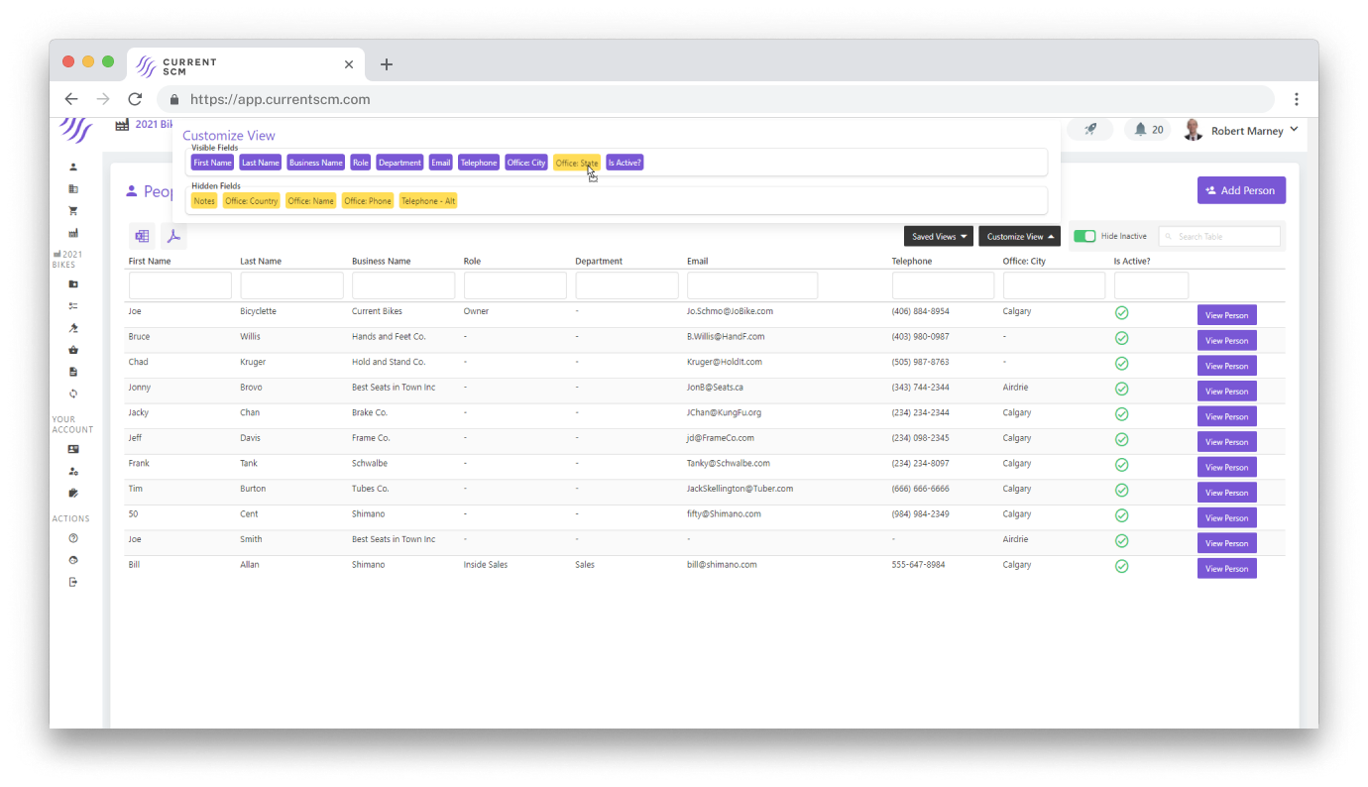View Person for Bruce Willis
Image resolution: width=1368 pixels, height=787 pixels.
pyautogui.click(x=1227, y=340)
